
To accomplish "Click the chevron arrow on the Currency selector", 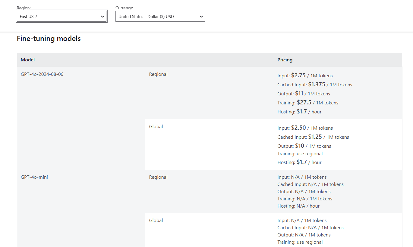I will [201, 17].
